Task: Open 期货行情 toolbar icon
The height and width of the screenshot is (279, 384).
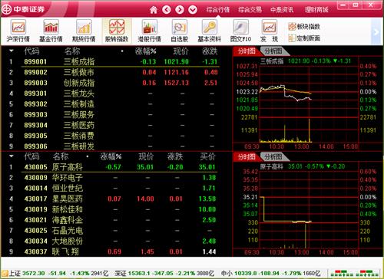Action: coord(84,31)
